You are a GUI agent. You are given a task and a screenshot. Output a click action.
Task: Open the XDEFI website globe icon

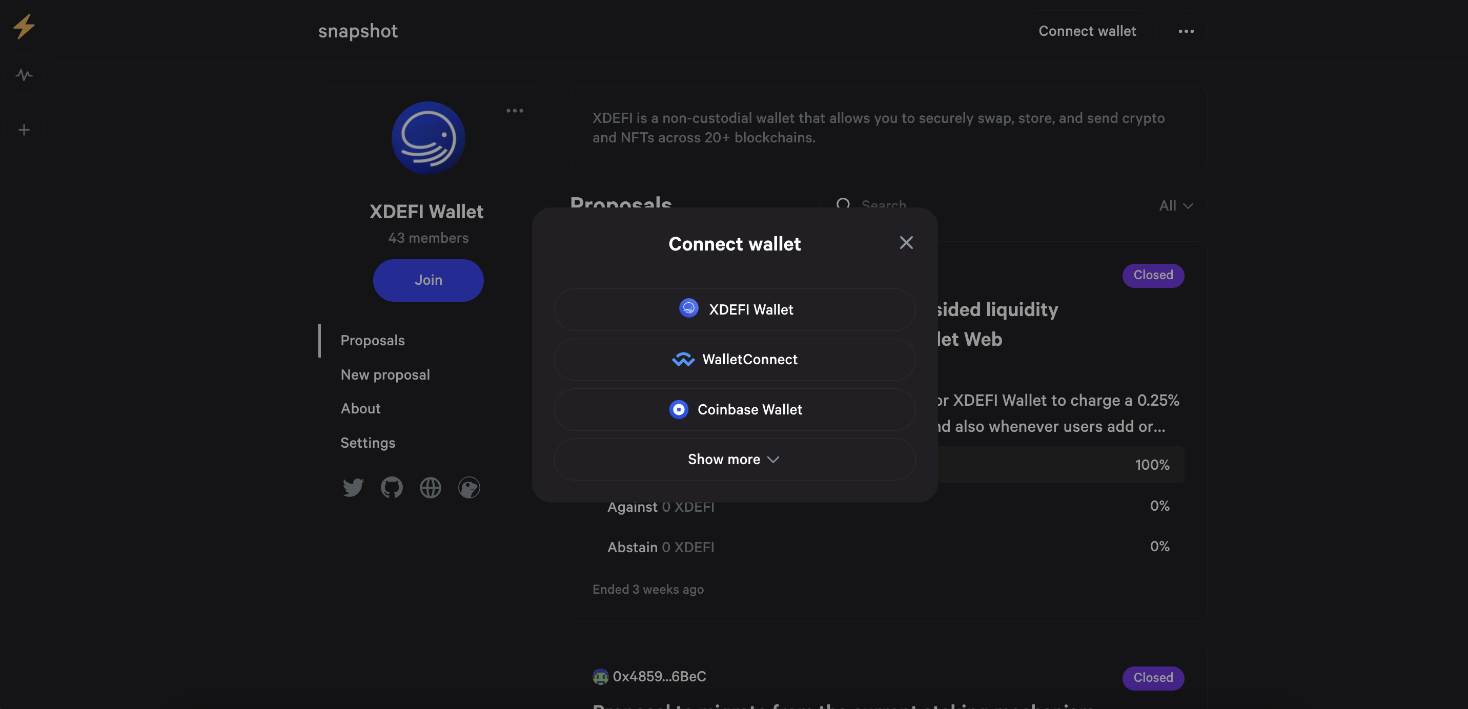click(430, 488)
